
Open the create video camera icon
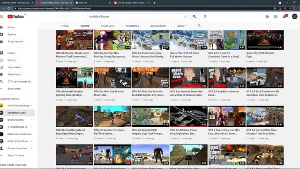(267, 17)
